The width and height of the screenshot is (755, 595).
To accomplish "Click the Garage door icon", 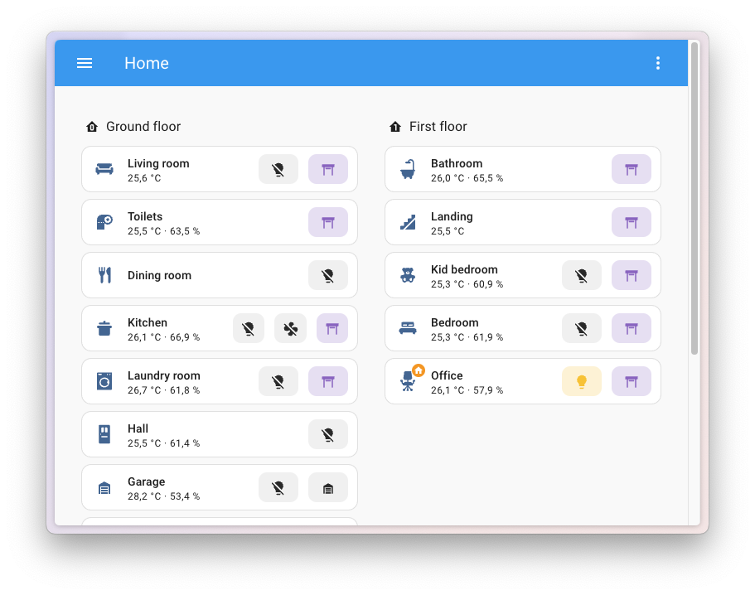I will tap(328, 487).
